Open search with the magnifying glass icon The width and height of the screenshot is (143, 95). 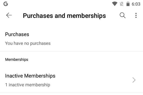[123, 15]
